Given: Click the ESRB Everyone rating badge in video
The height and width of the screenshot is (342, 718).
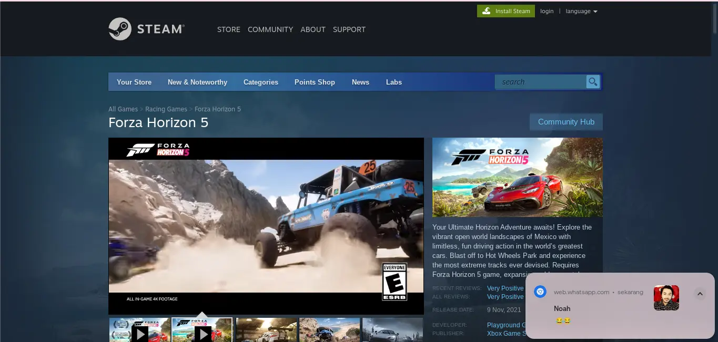Looking at the screenshot, I should [x=395, y=282].
